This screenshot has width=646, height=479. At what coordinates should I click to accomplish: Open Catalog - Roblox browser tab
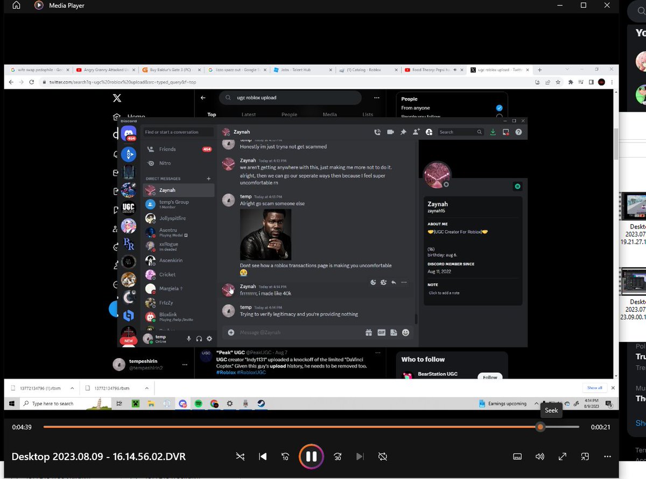click(x=369, y=70)
